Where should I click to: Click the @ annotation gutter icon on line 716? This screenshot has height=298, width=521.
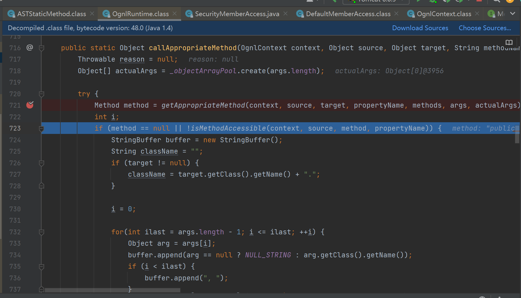pos(30,48)
